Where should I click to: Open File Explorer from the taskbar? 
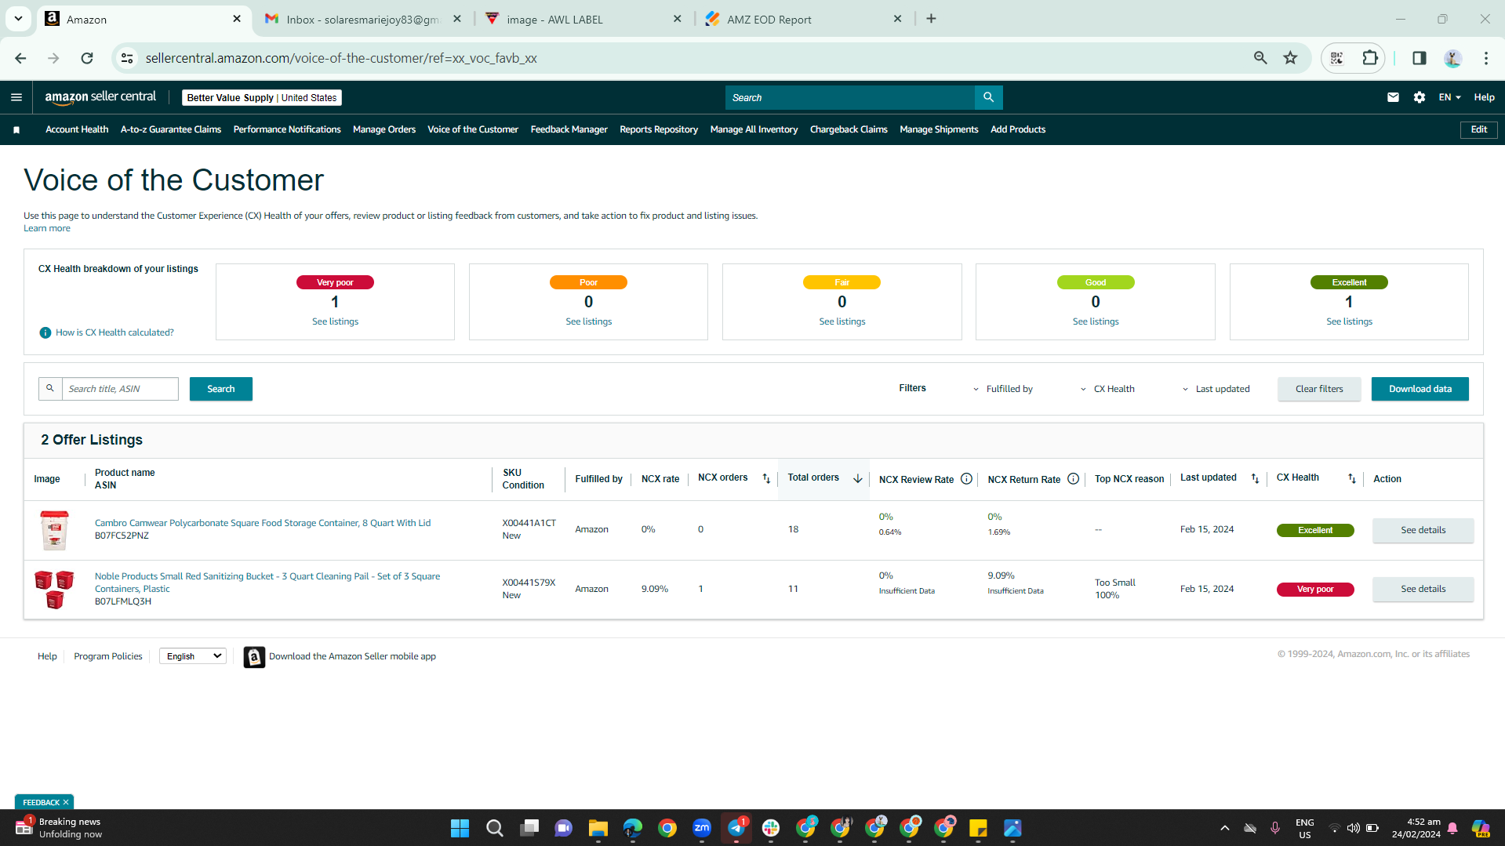(x=598, y=828)
